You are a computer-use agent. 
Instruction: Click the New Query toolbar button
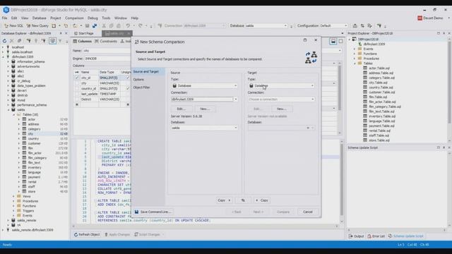pyautogui.click(x=37, y=25)
